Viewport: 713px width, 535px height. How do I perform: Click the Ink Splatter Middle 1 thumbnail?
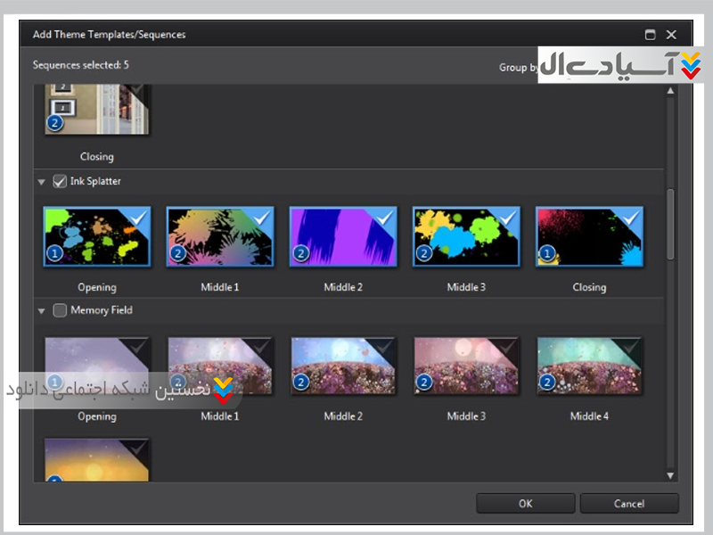coord(219,236)
